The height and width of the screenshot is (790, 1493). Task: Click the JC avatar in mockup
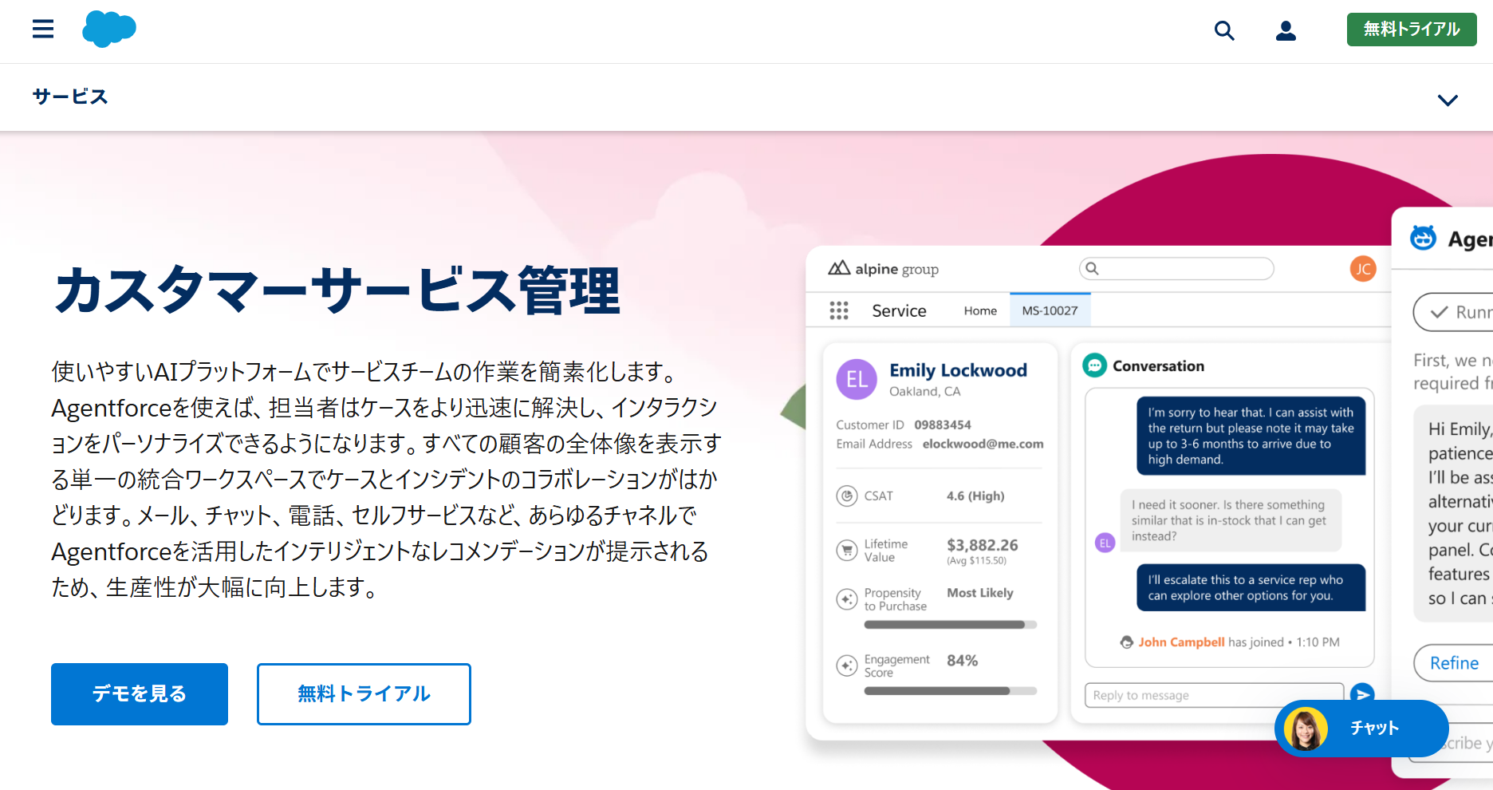click(x=1363, y=269)
